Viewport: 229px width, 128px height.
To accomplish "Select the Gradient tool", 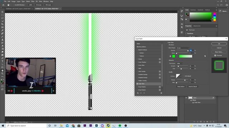I will 3,49.
